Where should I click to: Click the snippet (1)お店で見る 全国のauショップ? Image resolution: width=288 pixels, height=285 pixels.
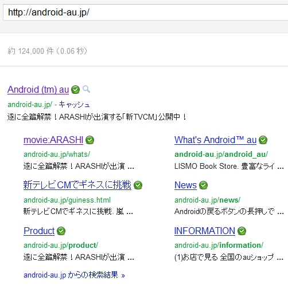pyautogui.click(x=224, y=257)
